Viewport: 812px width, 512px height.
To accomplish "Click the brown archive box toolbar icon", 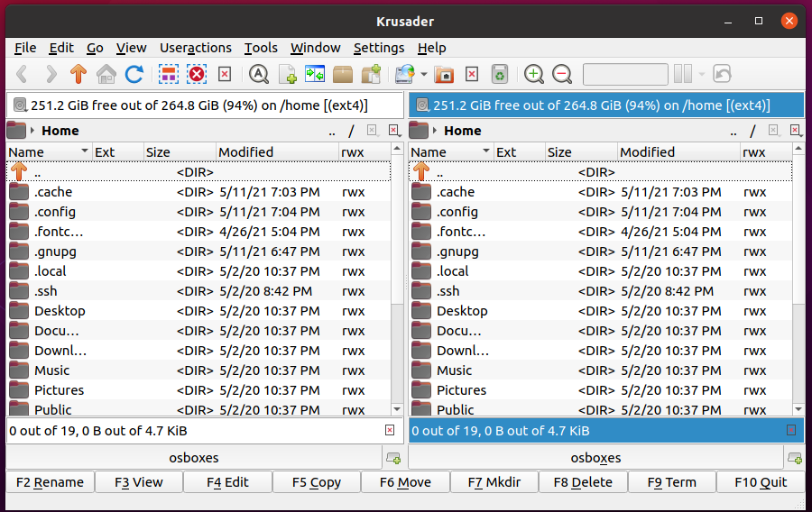I will pyautogui.click(x=343, y=75).
